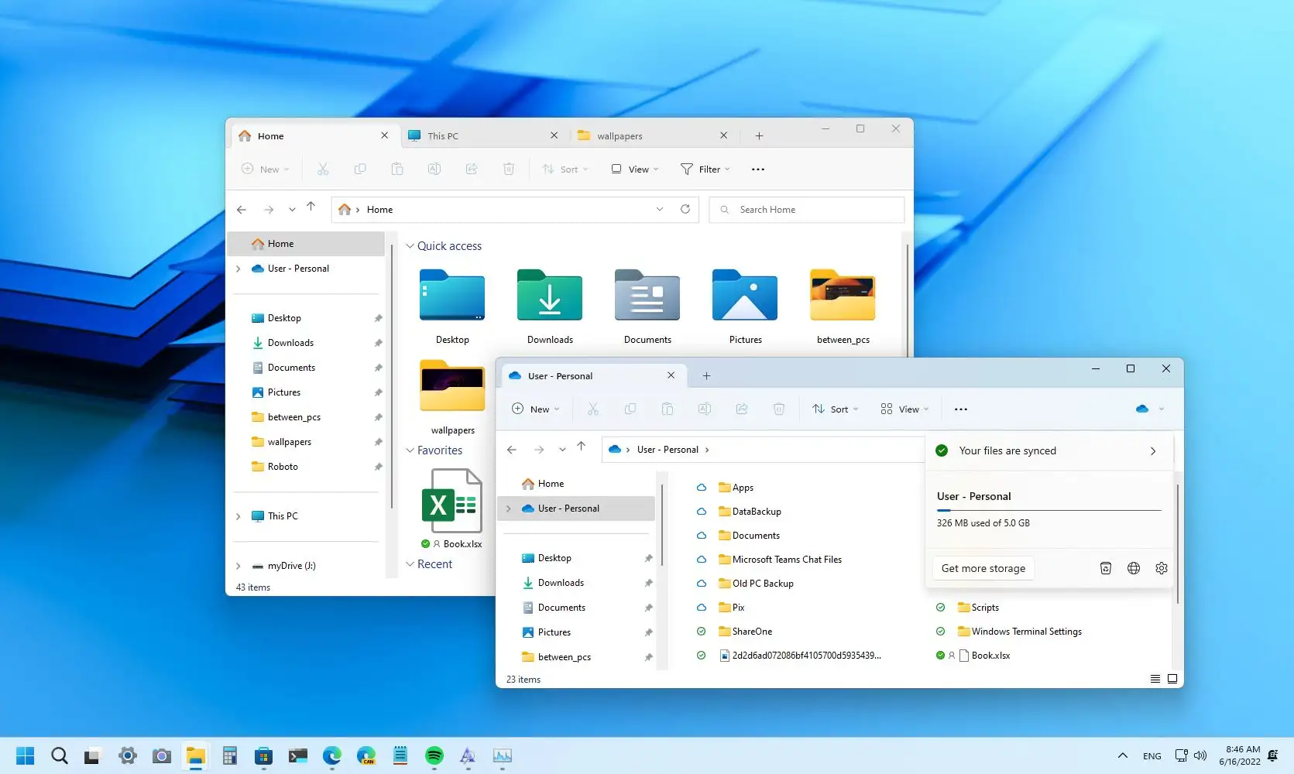Switch to the wallpapers tab
This screenshot has width=1294, height=774.
click(620, 135)
